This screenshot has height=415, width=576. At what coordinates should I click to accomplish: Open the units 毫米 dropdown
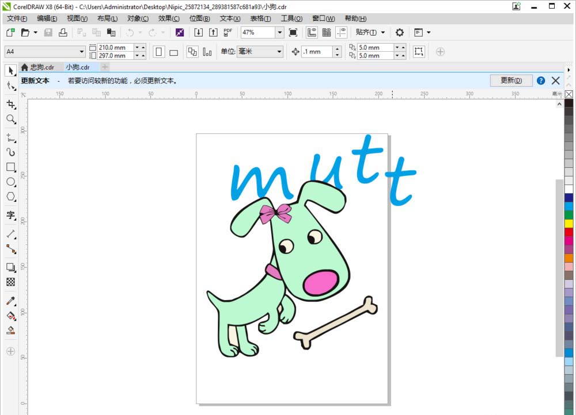[279, 52]
